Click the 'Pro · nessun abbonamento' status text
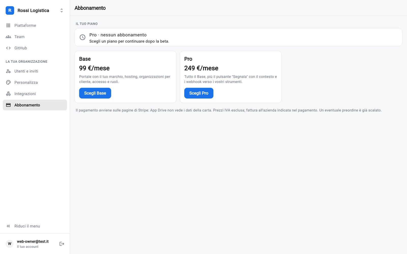The height and width of the screenshot is (254, 407). point(118,35)
